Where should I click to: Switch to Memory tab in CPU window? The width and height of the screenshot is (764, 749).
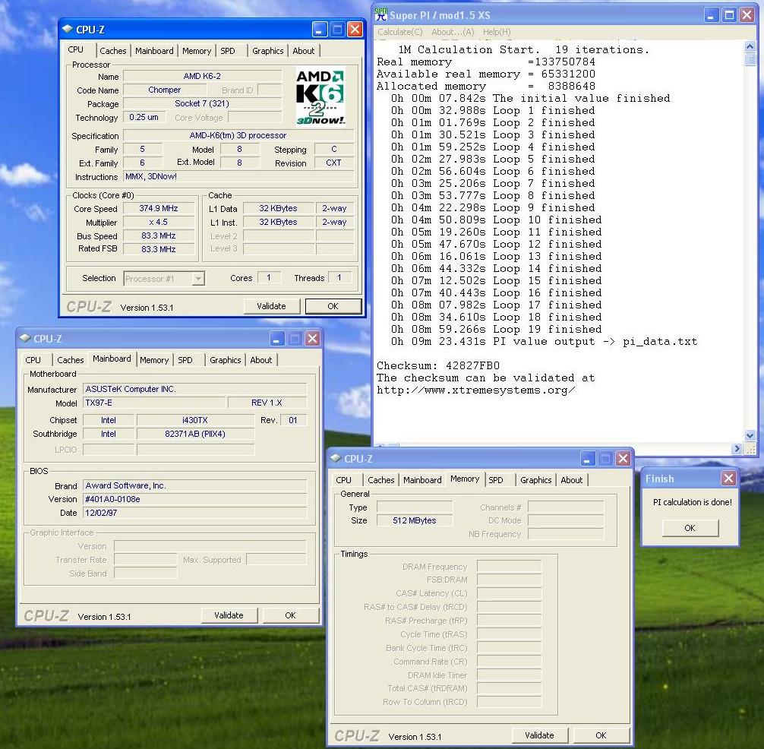pos(197,51)
